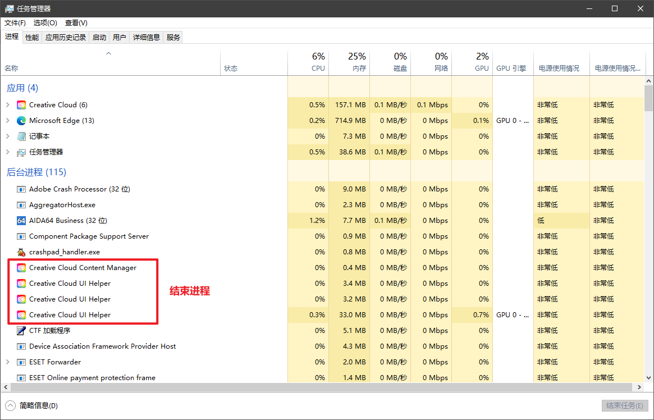Viewport: 654px width, 420px height.
Task: Click the Creative Cloud Content Manager icon
Action: point(21,268)
